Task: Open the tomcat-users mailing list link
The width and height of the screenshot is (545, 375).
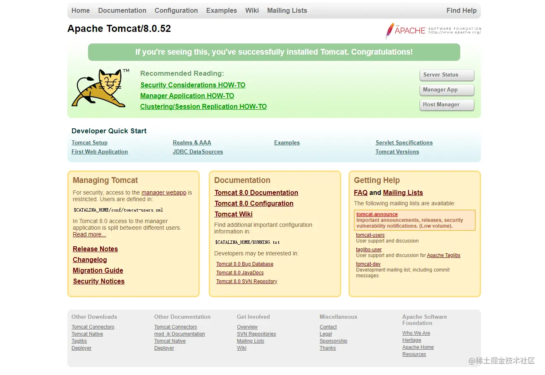Action: [x=370, y=235]
